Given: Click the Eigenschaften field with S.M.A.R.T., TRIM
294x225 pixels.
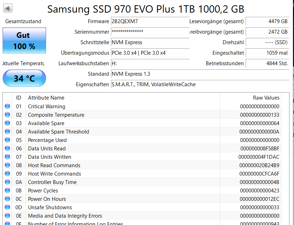Looking at the screenshot, I should click(200, 84).
